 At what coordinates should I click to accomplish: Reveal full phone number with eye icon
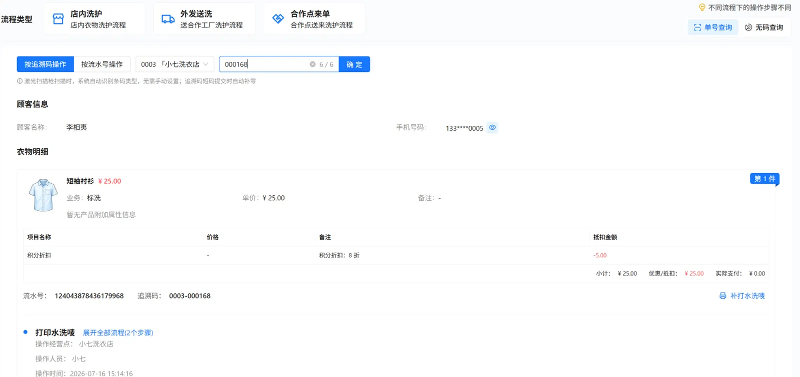492,128
